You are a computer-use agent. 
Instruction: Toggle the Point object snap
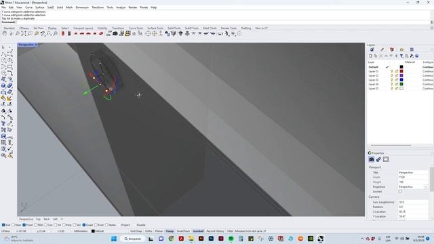pyautogui.click(x=24, y=225)
